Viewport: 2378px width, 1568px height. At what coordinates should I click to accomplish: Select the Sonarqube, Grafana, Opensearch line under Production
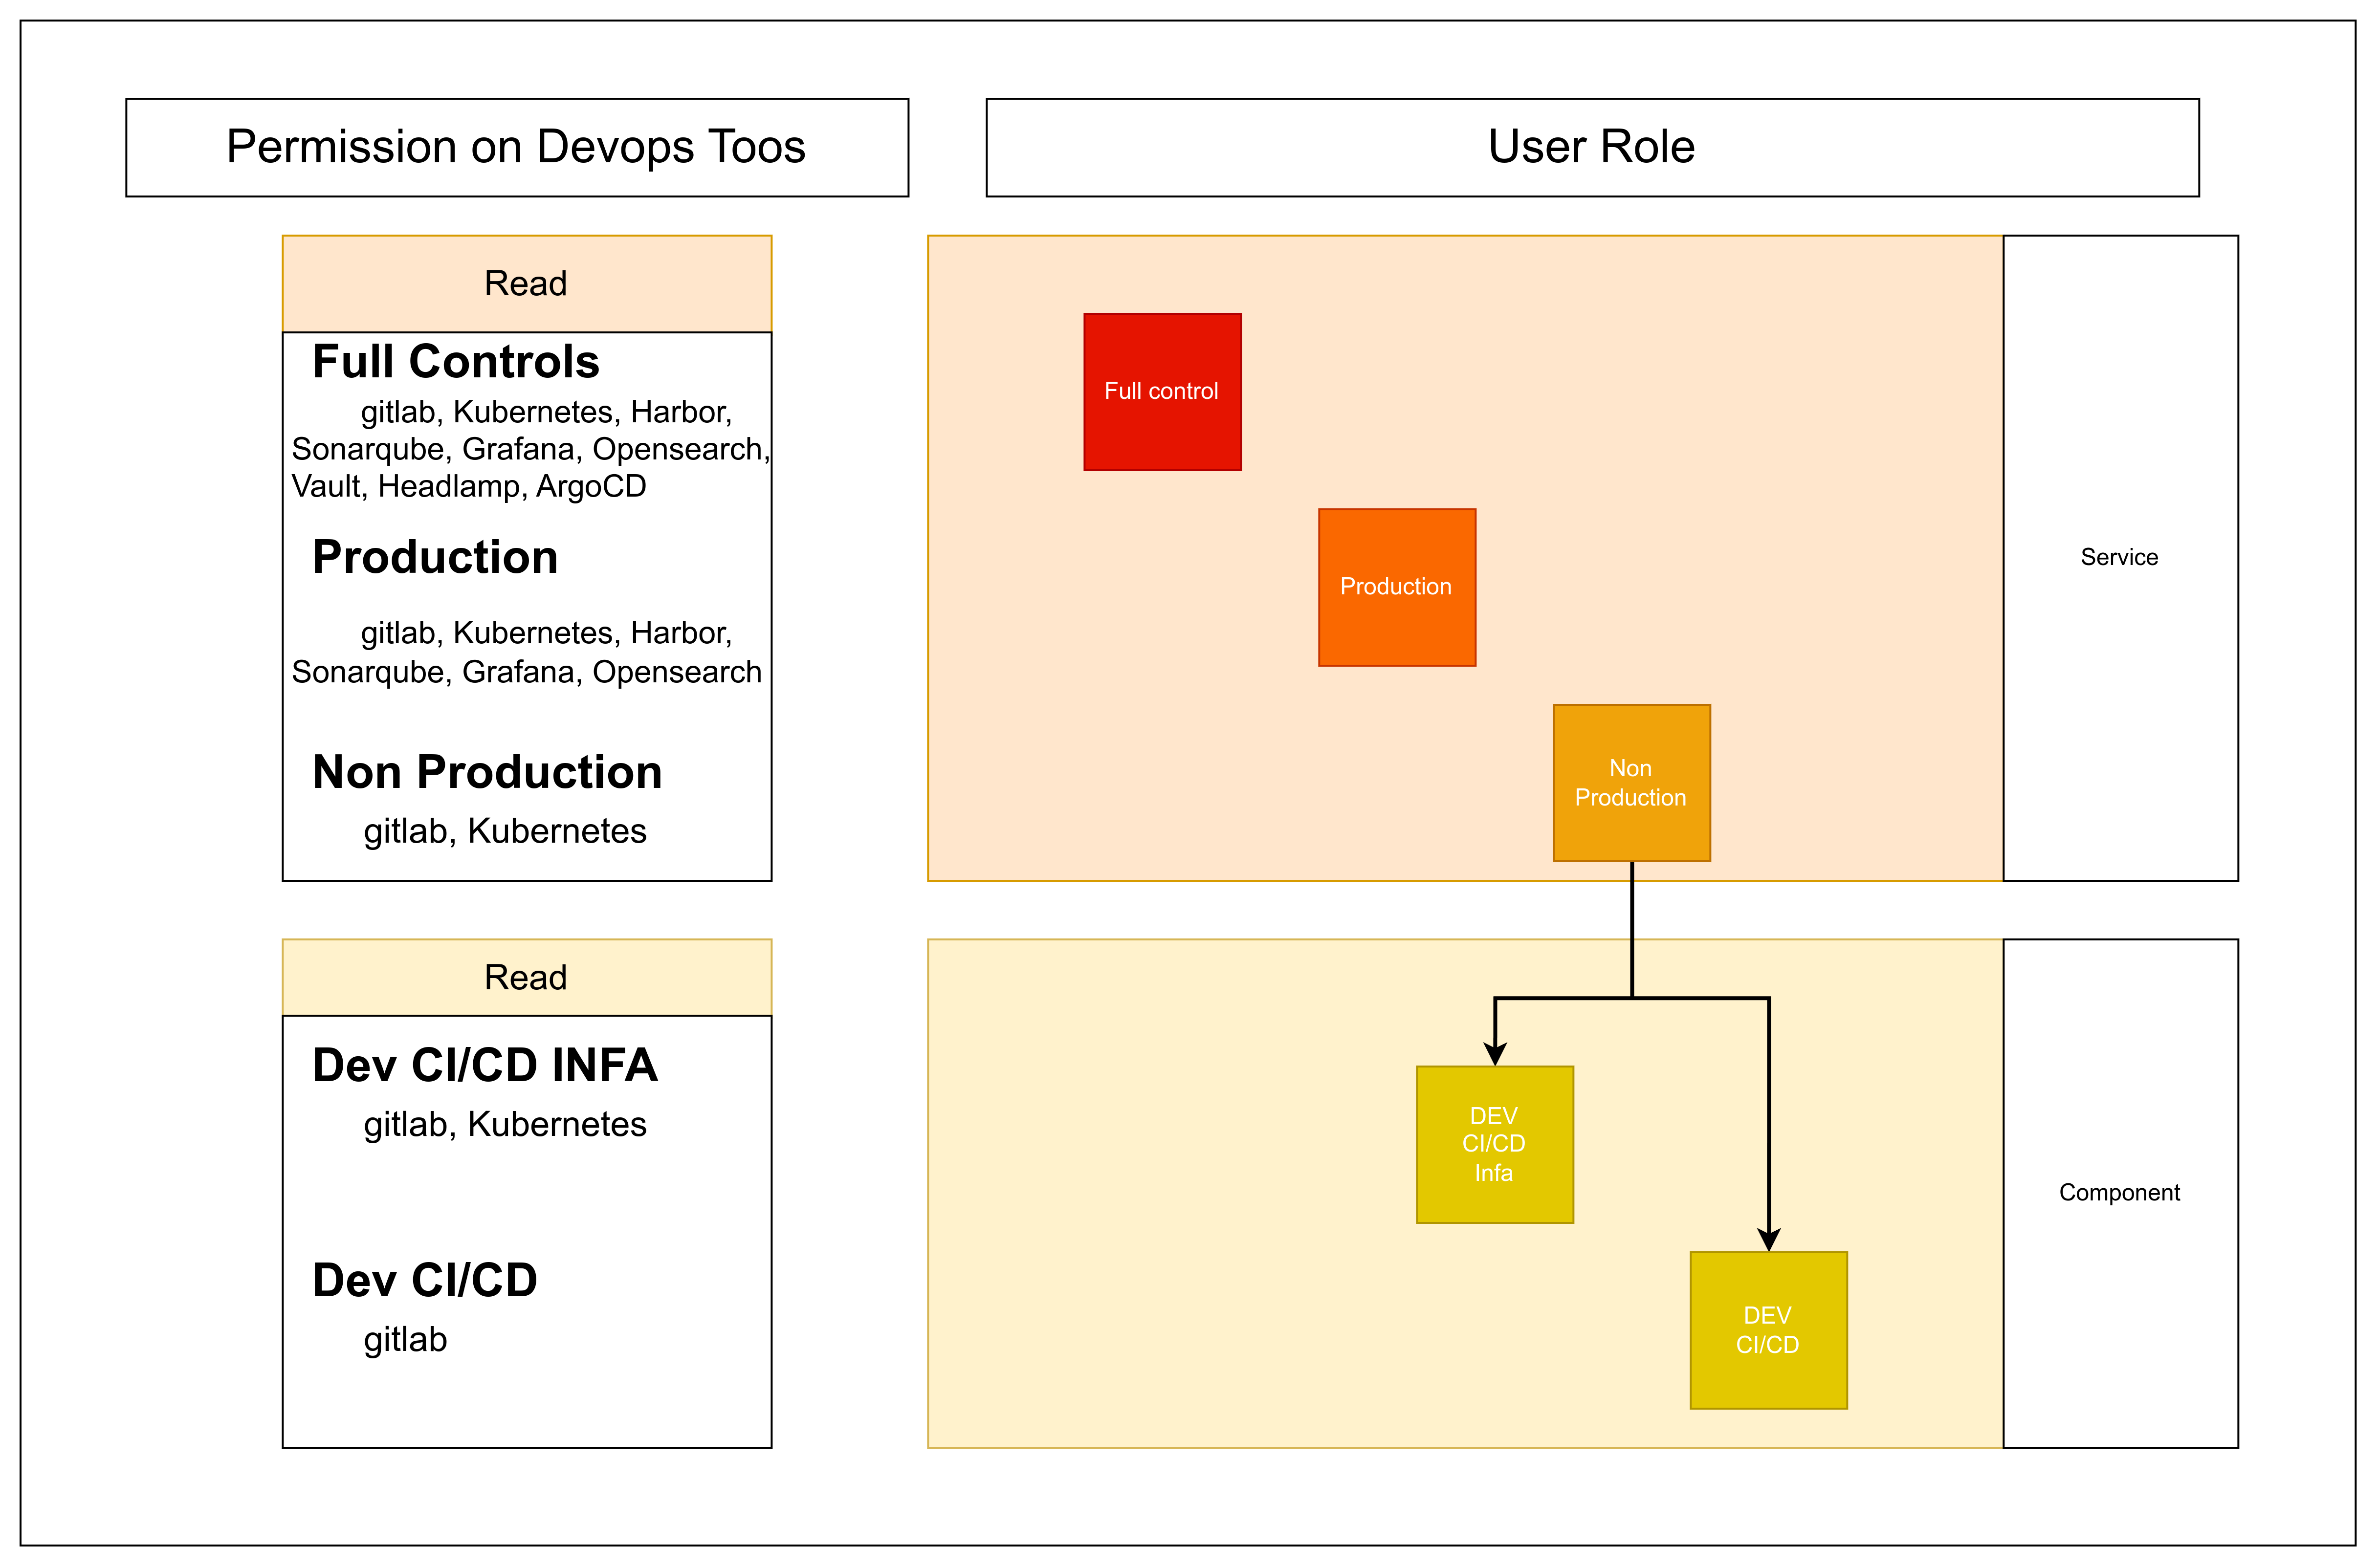527,672
